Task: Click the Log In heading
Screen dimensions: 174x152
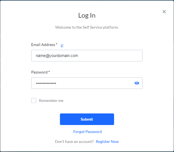Action: point(87,15)
